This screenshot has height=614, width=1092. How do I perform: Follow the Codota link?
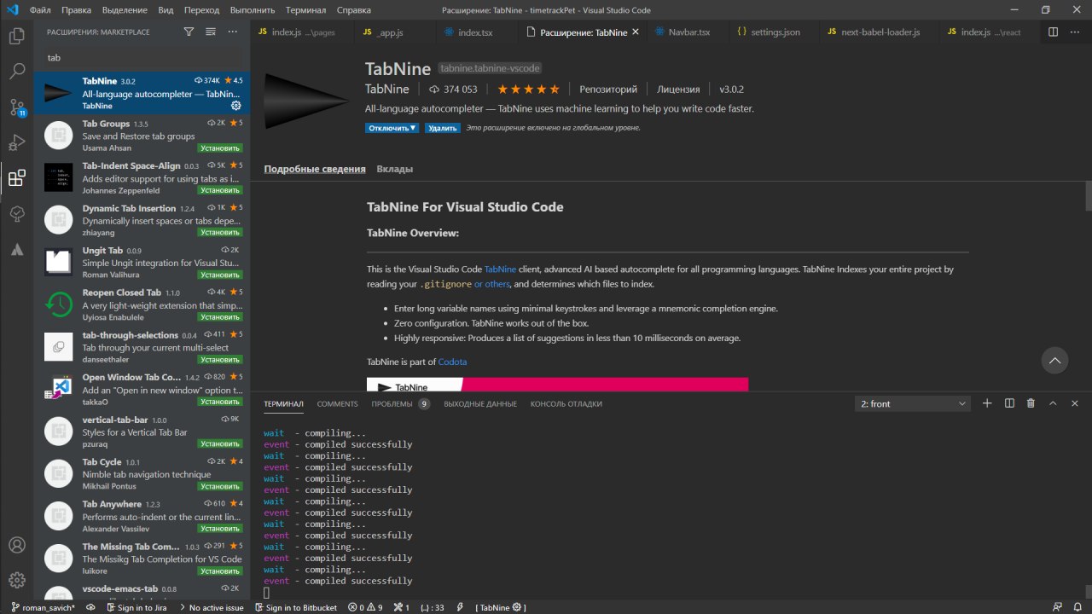tap(452, 362)
